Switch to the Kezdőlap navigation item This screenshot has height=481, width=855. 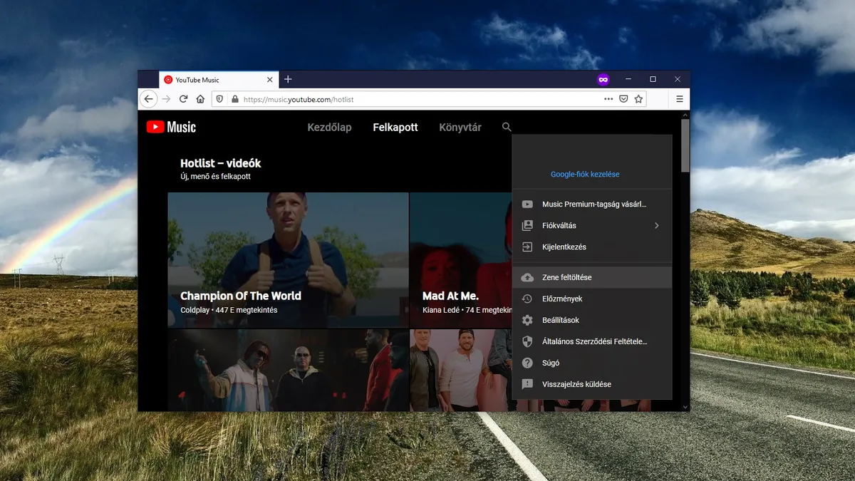pyautogui.click(x=329, y=127)
